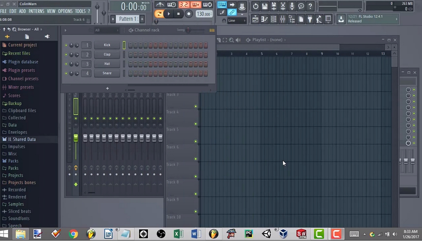This screenshot has width=422, height=241.
Task: Click the Snare channel button
Action: pos(107,73)
